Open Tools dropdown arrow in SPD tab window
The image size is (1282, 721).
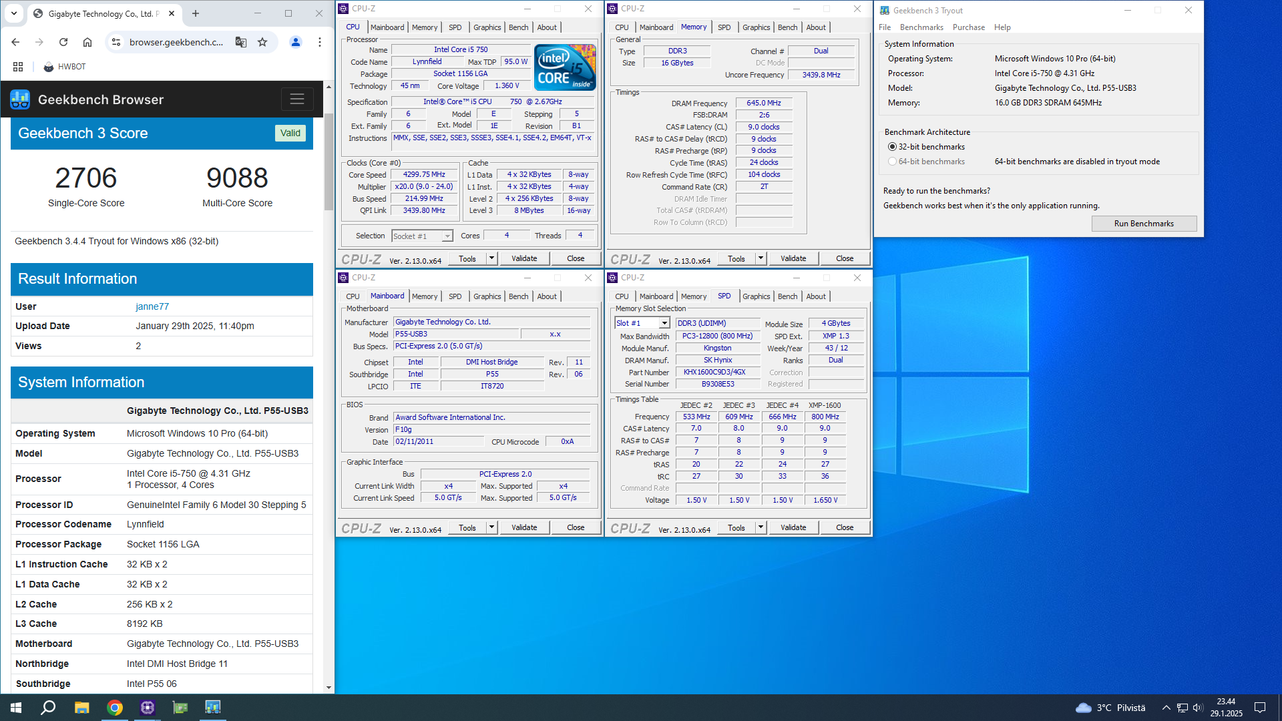point(761,527)
